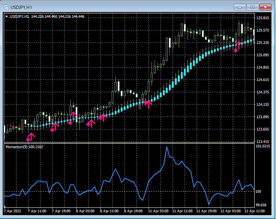Screen dimensions: 276x219
Task: Click the pink arrow signal above 7 Apr 19:00
Action: click(x=55, y=126)
